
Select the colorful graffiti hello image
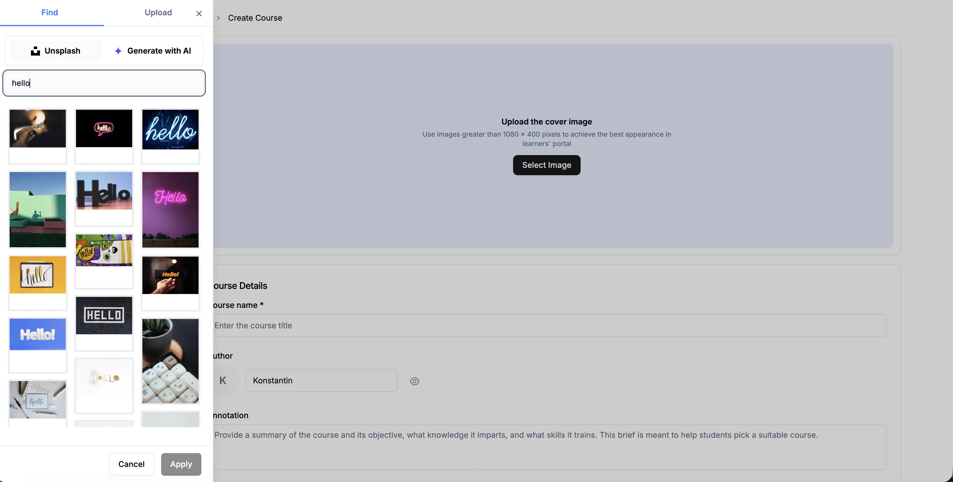[x=104, y=250]
